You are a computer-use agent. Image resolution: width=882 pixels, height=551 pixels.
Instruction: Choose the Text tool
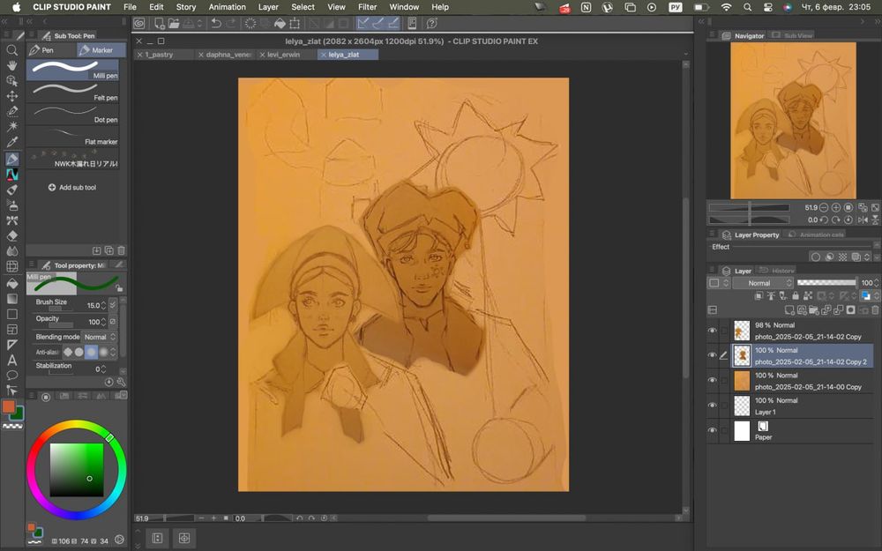click(12, 360)
